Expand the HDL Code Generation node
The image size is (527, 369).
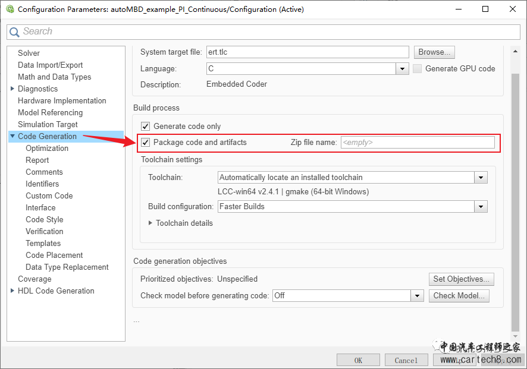[x=12, y=291]
